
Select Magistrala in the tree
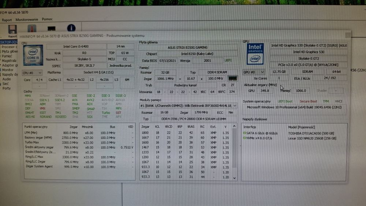9,61
